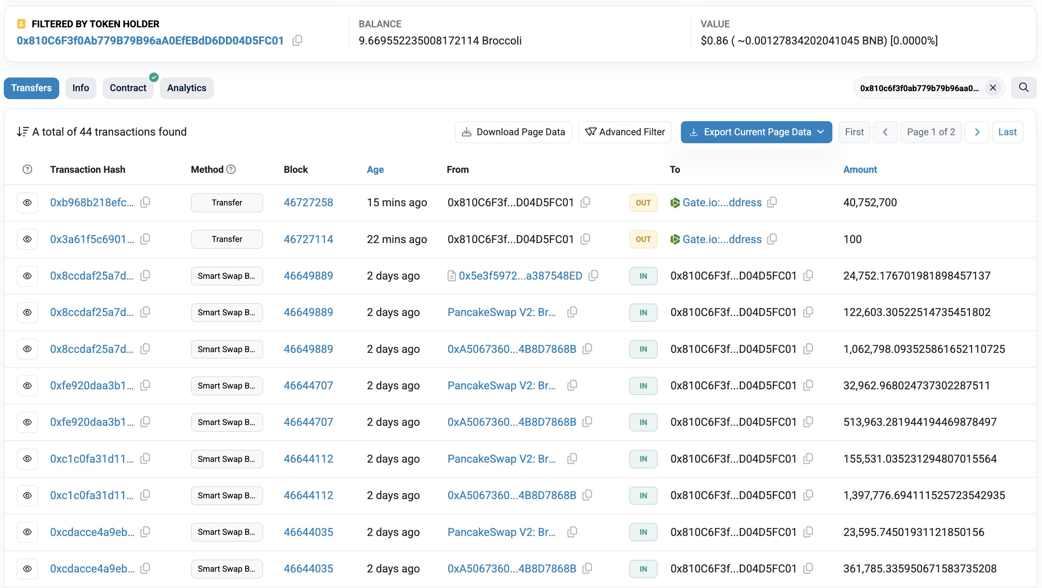Copy hash 0xb968b218efc...
This screenshot has height=588, width=1042.
145,202
